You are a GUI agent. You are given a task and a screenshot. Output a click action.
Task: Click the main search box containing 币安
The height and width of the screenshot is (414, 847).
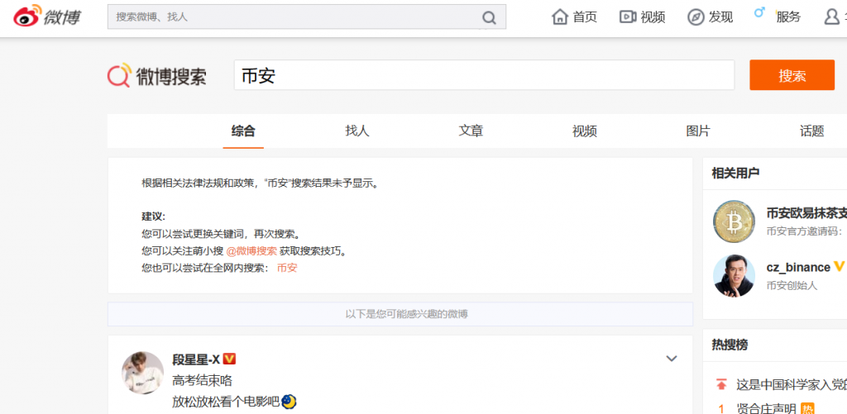tap(484, 75)
